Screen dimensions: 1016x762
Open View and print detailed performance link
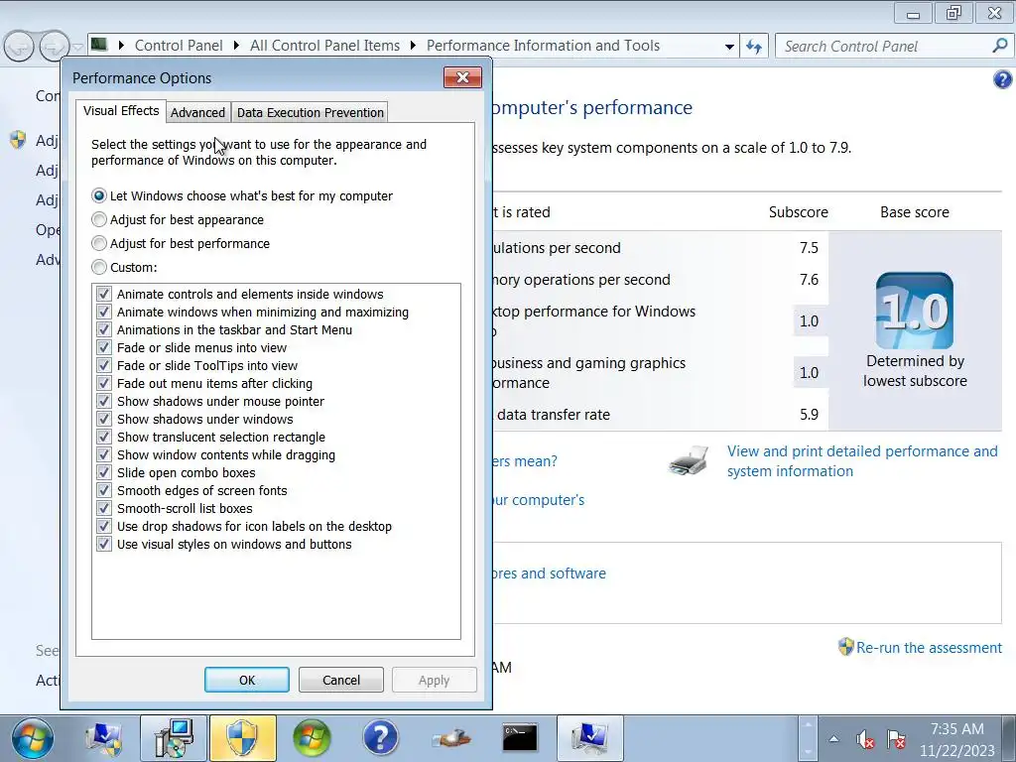[x=862, y=461]
